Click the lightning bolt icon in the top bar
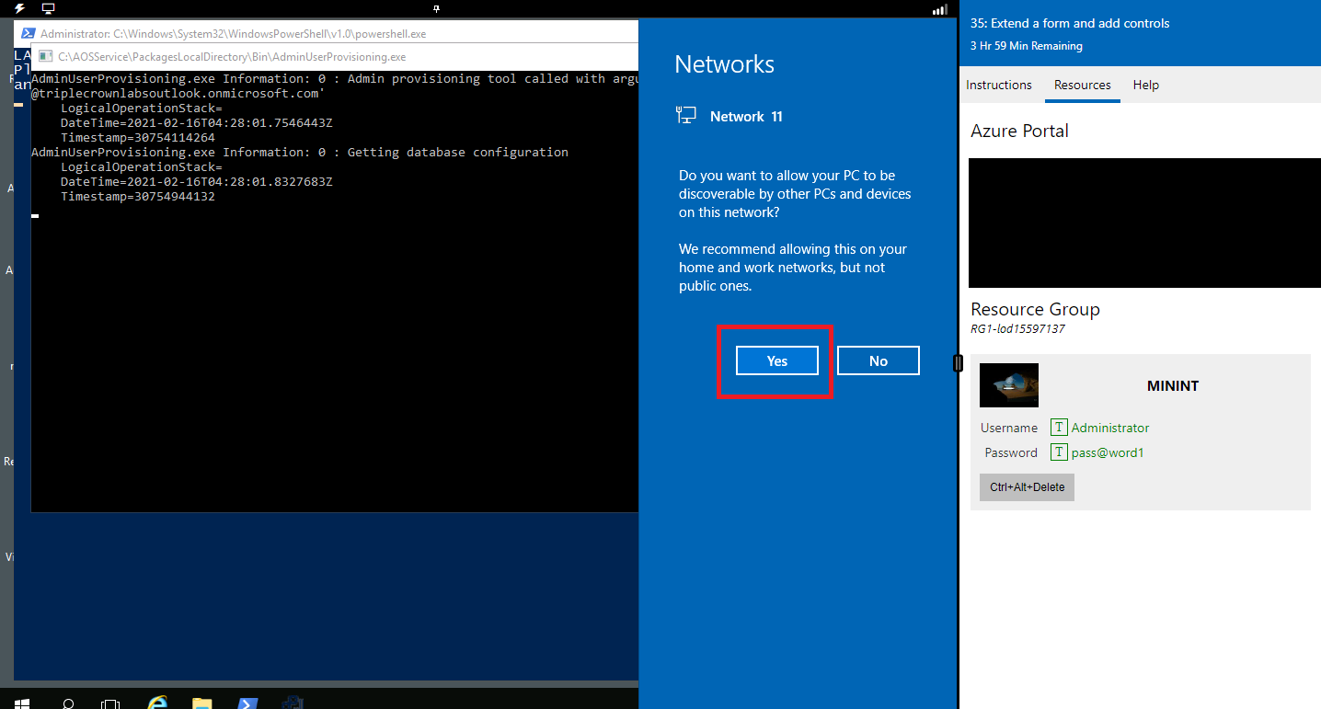This screenshot has width=1321, height=709. (x=19, y=8)
